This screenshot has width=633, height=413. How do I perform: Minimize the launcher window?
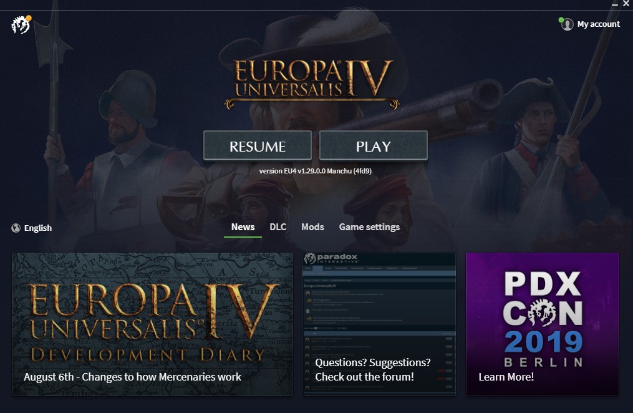tap(615, 4)
